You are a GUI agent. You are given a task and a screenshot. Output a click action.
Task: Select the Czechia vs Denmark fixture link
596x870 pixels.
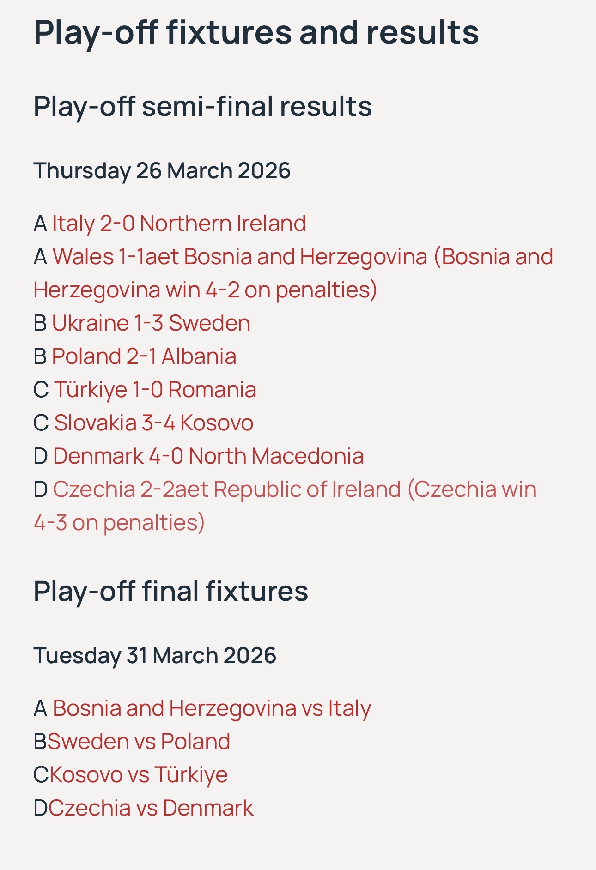(151, 808)
